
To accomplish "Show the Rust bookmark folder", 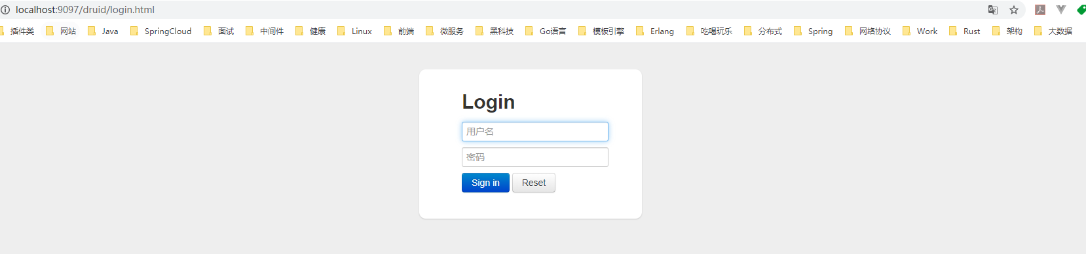I will (965, 31).
